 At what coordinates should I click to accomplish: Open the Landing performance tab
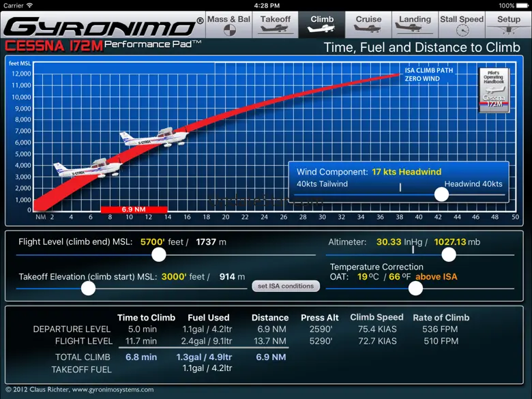point(415,25)
